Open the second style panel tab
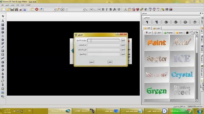The image size is (204, 114). coord(157,28)
